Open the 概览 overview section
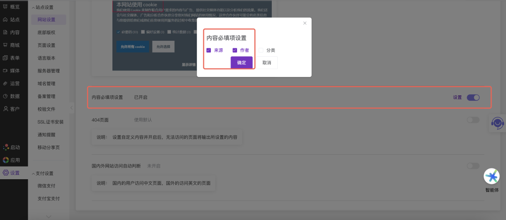506x220 pixels. (11, 7)
